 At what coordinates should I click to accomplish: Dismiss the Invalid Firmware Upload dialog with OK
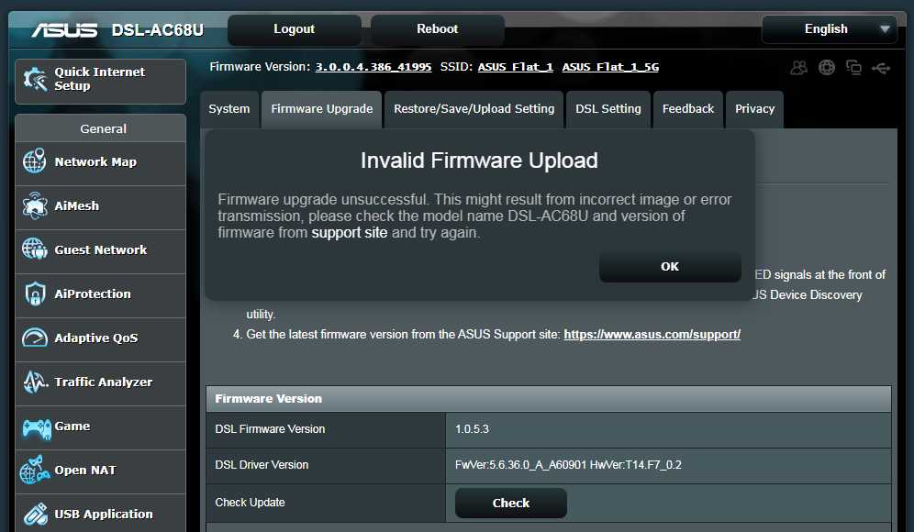pyautogui.click(x=669, y=266)
